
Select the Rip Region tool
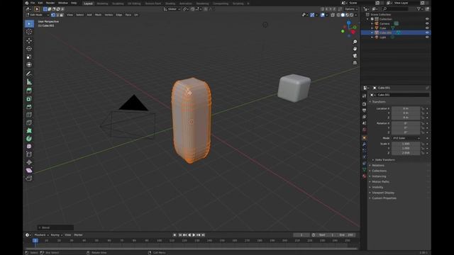pyautogui.click(x=29, y=178)
